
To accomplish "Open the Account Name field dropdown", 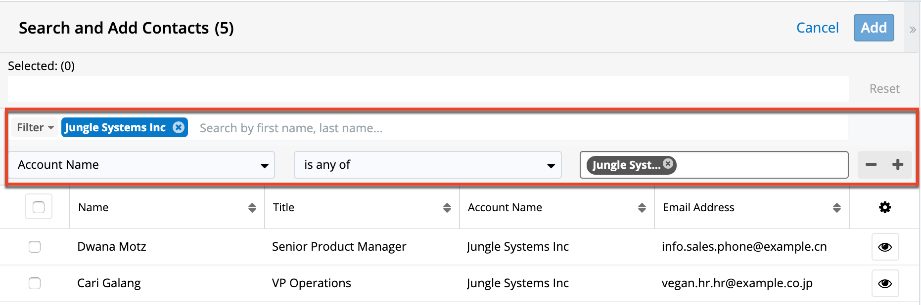I will [x=141, y=165].
